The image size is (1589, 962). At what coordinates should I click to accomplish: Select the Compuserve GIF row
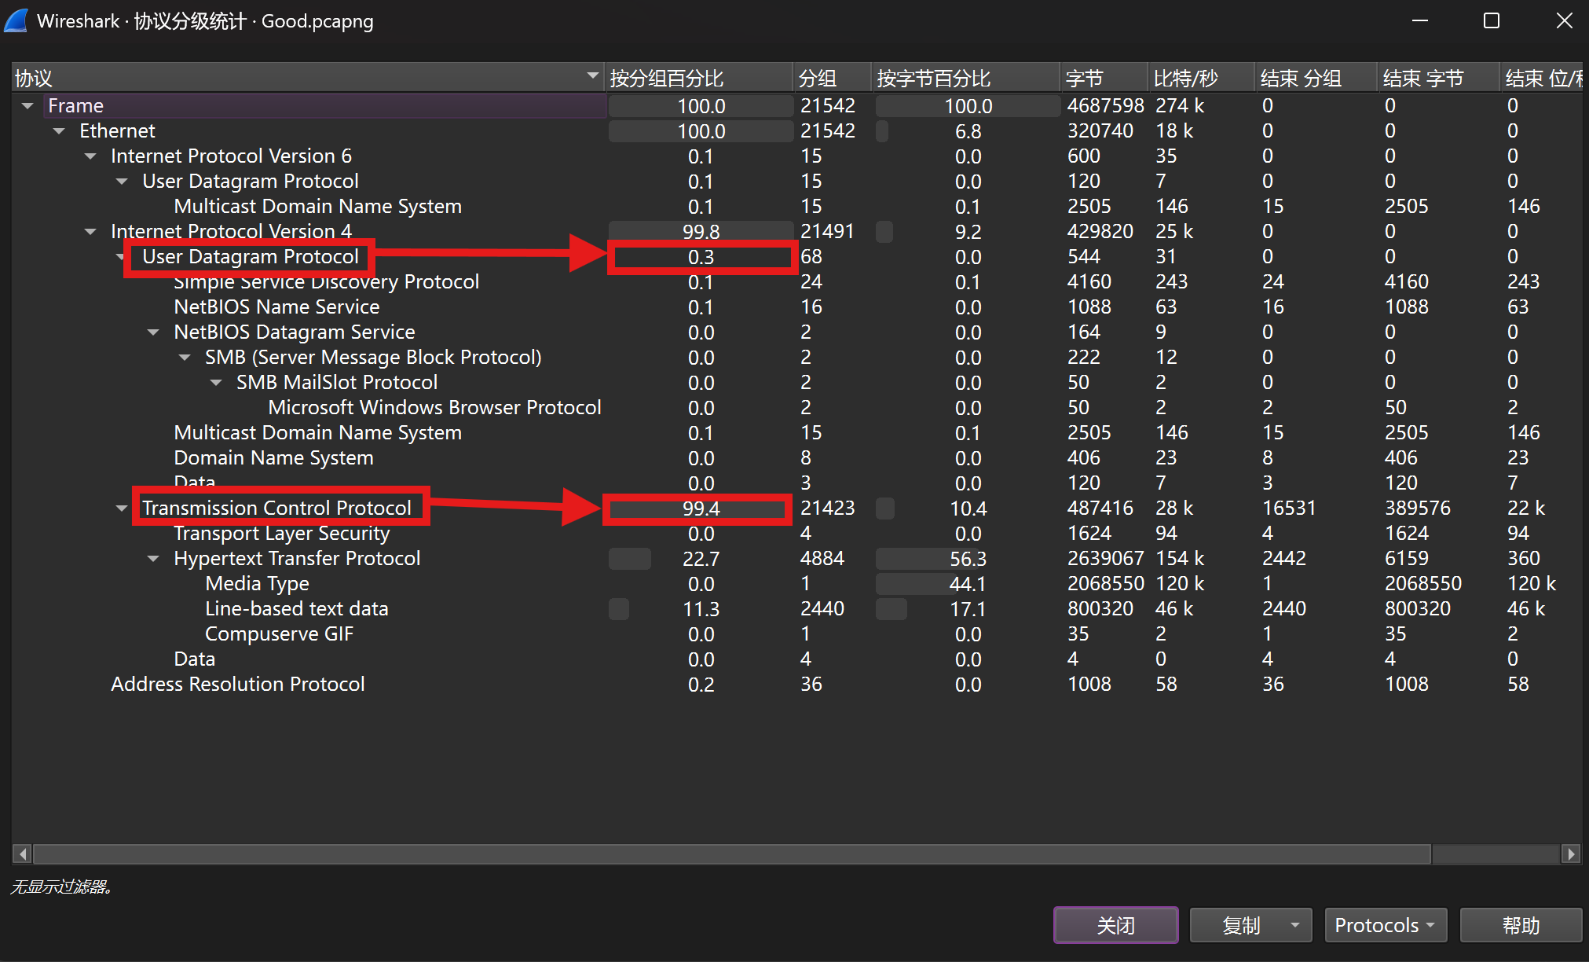point(796,633)
